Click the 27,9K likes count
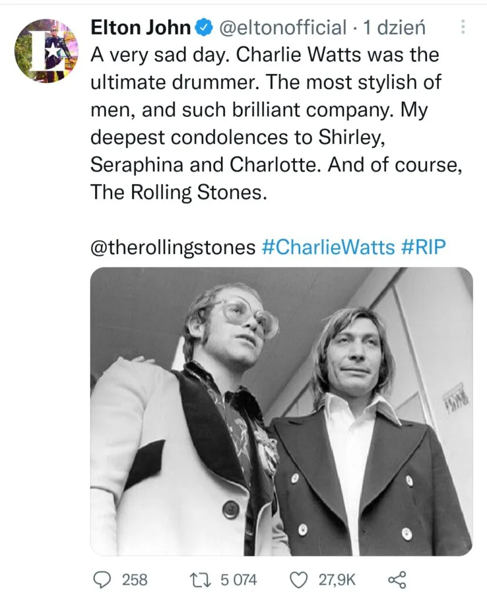487x602 pixels. [337, 580]
